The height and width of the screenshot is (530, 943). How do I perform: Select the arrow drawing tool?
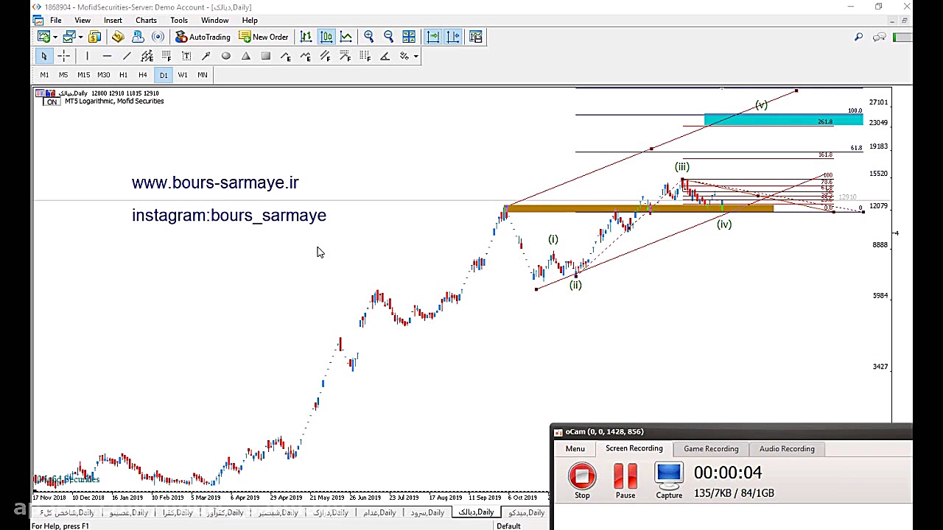tap(206, 56)
